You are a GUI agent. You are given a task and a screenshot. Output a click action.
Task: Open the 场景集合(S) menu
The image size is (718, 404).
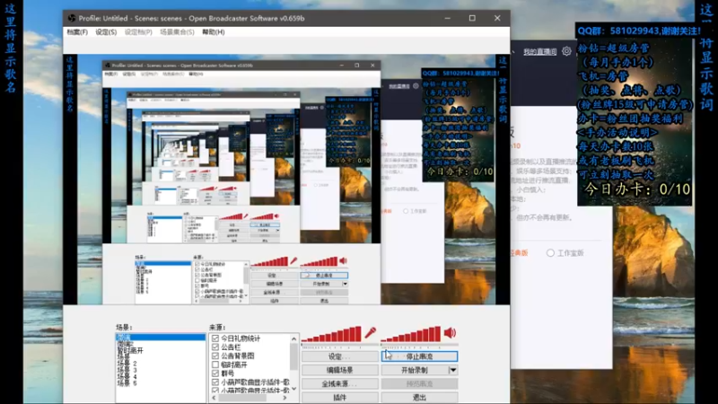[x=177, y=32]
